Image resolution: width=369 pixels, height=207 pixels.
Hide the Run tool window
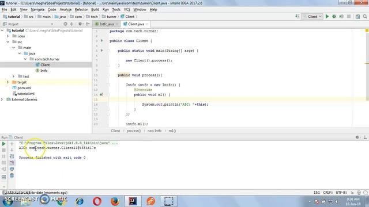pos(365,137)
